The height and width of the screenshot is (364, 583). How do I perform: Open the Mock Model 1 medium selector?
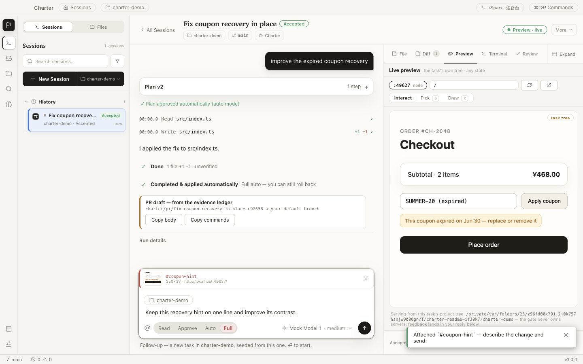click(317, 328)
